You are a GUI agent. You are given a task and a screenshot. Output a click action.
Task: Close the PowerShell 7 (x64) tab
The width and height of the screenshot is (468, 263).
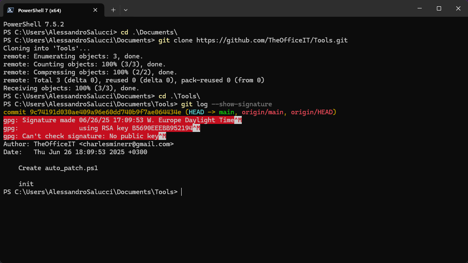95,10
